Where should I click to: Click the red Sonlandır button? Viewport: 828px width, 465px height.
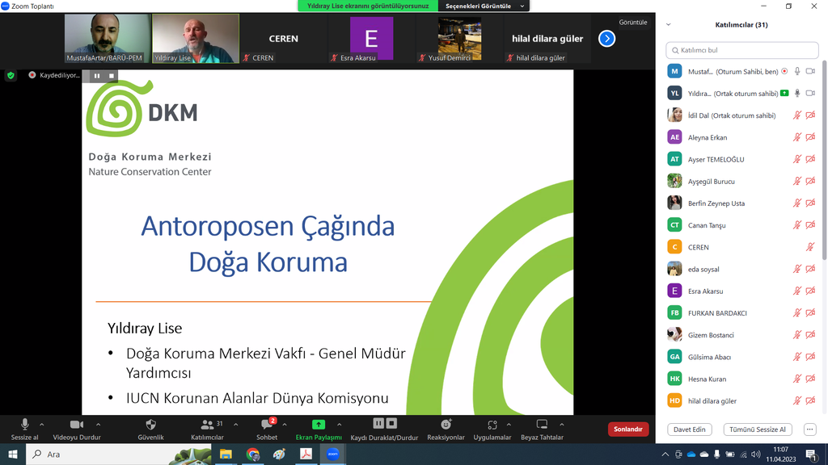(627, 429)
